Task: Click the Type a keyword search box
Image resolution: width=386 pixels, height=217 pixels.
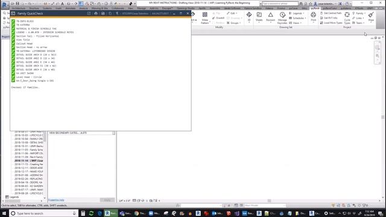Action: (280, 4)
